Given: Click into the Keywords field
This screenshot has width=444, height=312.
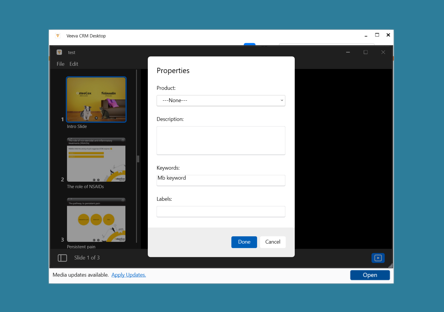Looking at the screenshot, I should click(x=221, y=180).
